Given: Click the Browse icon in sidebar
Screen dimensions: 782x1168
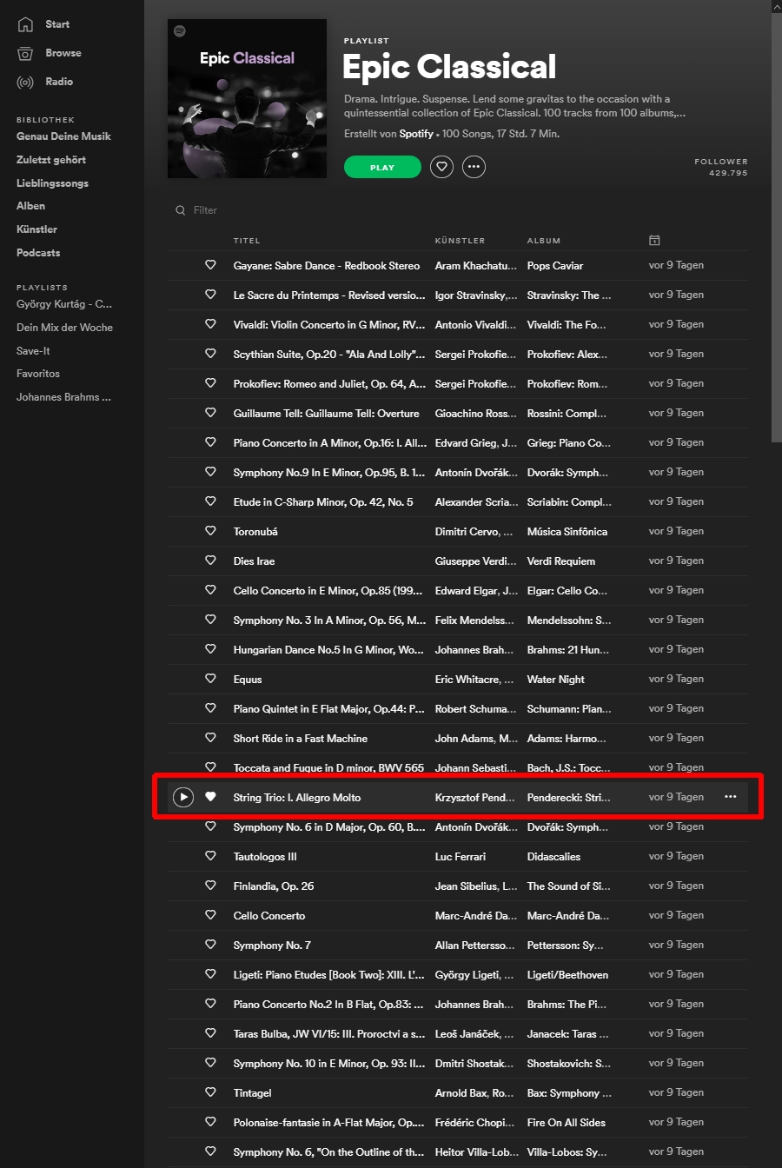Looking at the screenshot, I should 25,53.
